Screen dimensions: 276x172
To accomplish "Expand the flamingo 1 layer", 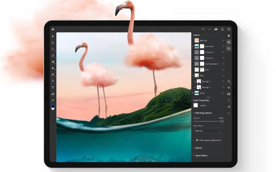I will pyautogui.click(x=195, y=87).
